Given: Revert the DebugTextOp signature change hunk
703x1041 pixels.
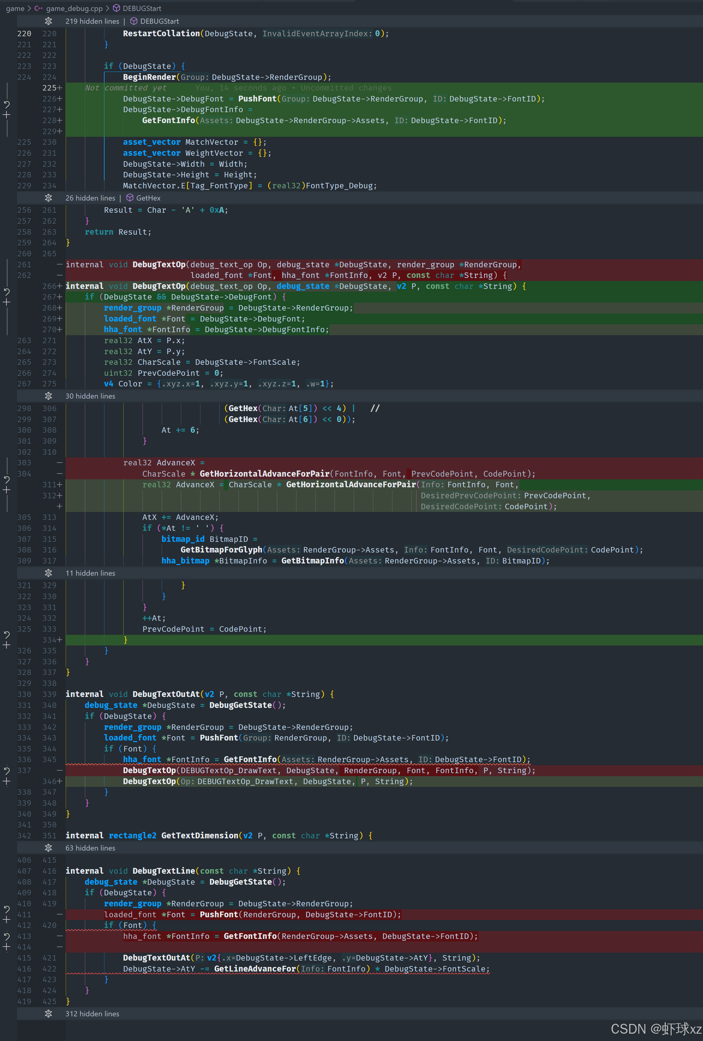Looking at the screenshot, I should click(7, 292).
